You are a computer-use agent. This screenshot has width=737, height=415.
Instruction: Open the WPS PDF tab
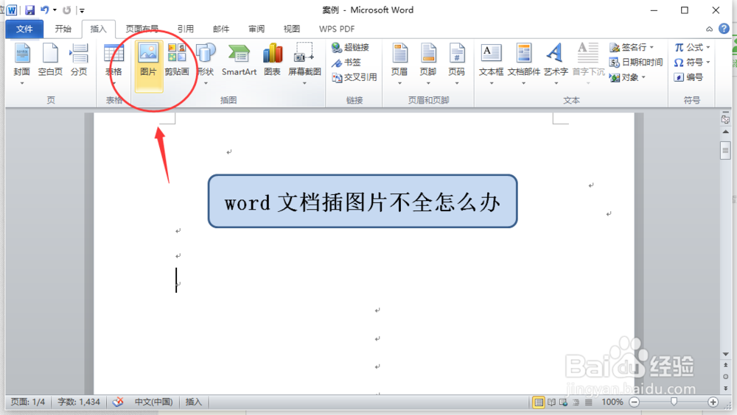click(x=337, y=29)
